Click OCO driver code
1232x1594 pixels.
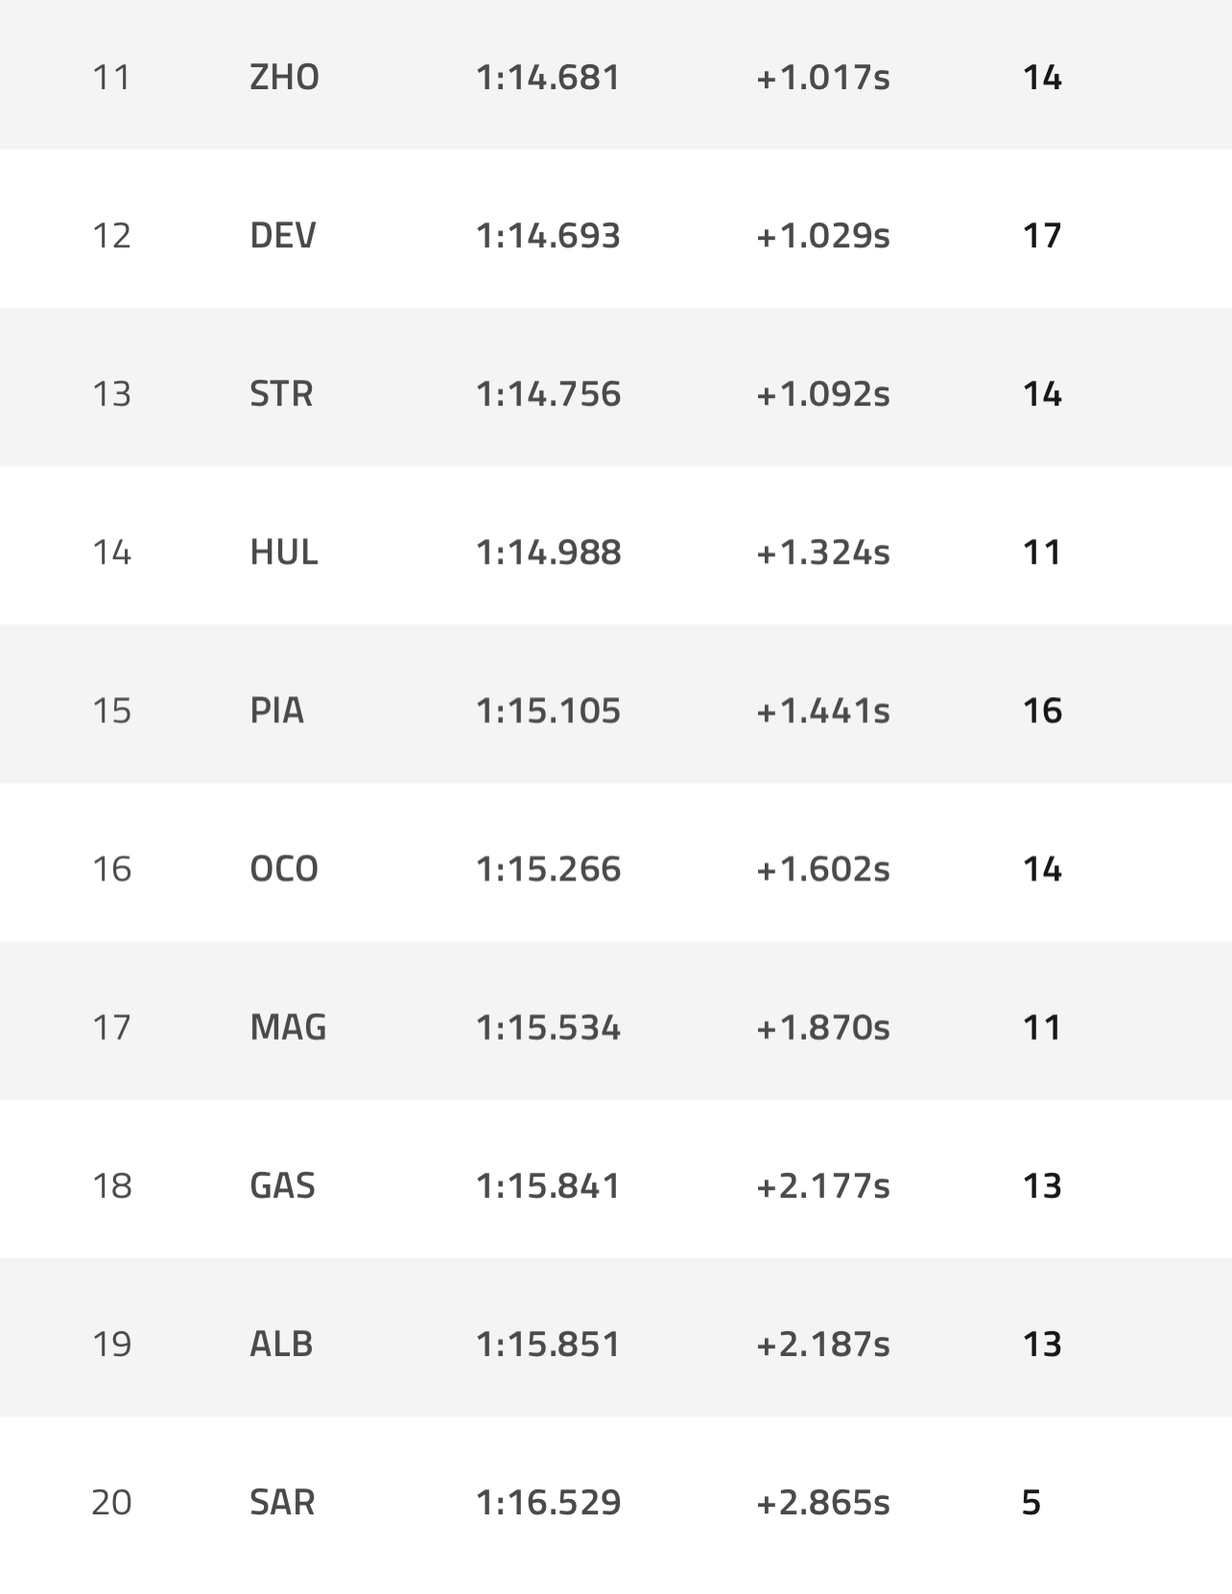tap(283, 869)
